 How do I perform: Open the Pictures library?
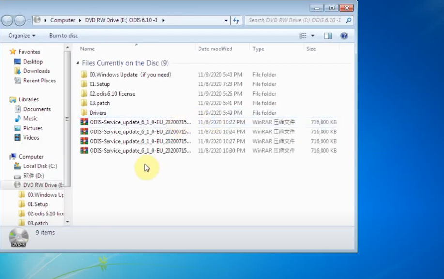[x=32, y=128]
